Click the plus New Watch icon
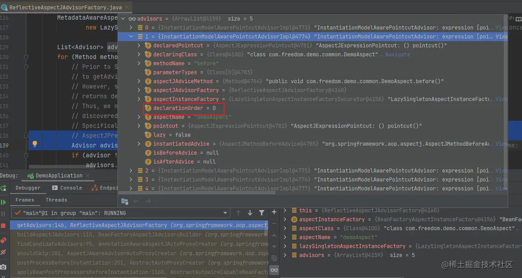522x278 pixels. click(x=274, y=212)
